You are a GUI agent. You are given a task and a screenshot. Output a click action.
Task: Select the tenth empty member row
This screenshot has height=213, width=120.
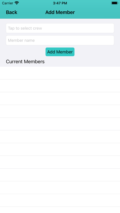click(60, 188)
